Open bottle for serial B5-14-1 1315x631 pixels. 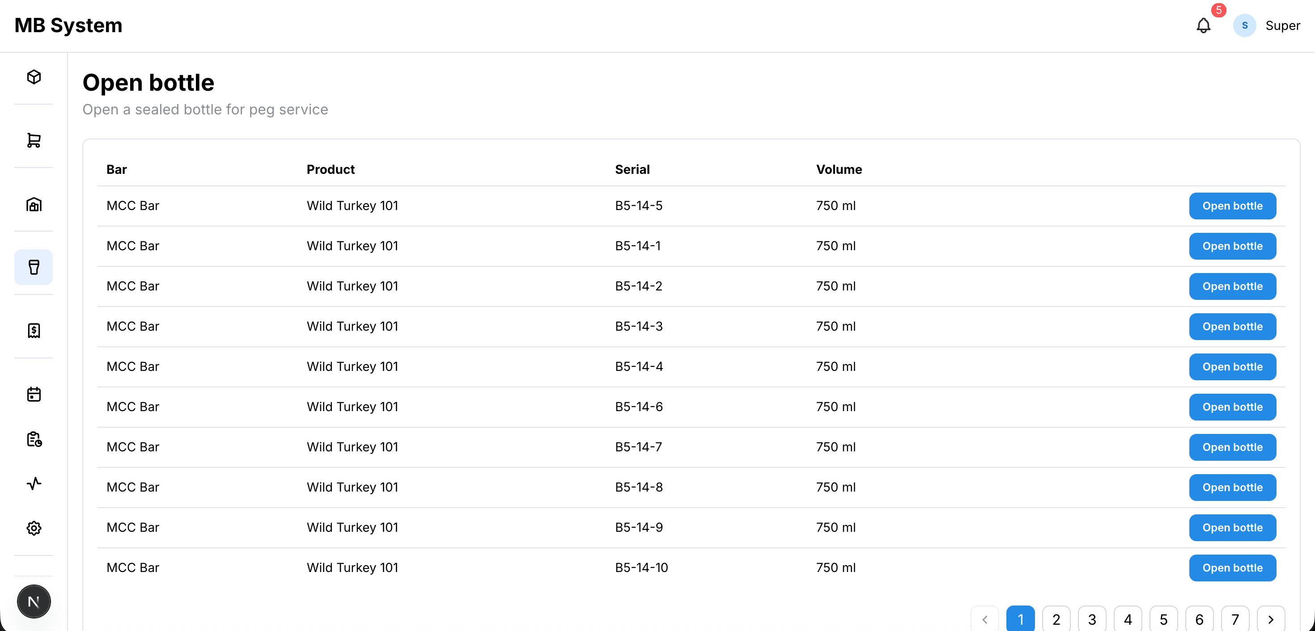1232,246
